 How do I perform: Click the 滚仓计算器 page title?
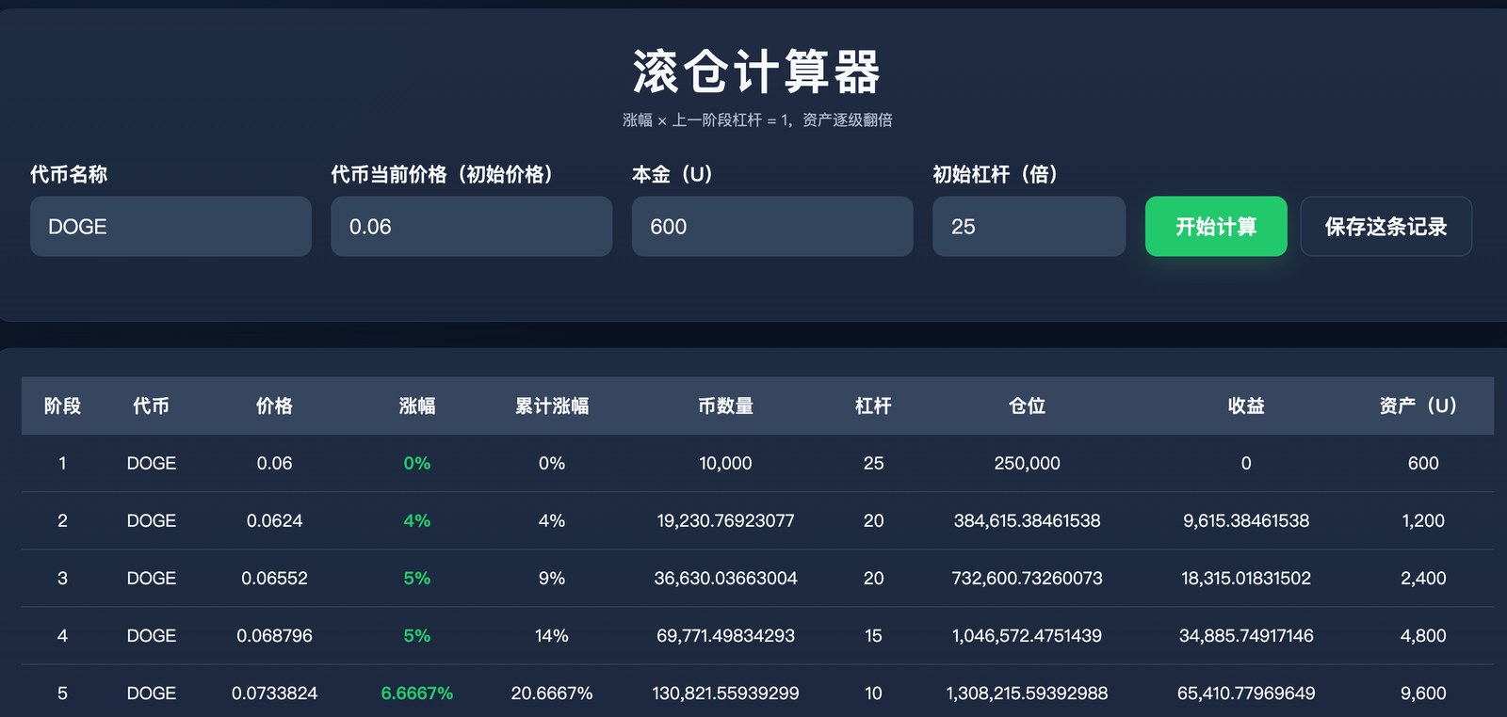click(x=756, y=72)
